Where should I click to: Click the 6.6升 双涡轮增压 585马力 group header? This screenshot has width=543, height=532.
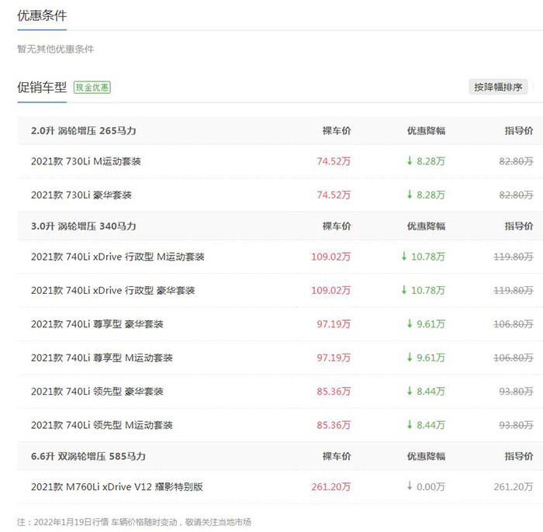pyautogui.click(x=88, y=456)
